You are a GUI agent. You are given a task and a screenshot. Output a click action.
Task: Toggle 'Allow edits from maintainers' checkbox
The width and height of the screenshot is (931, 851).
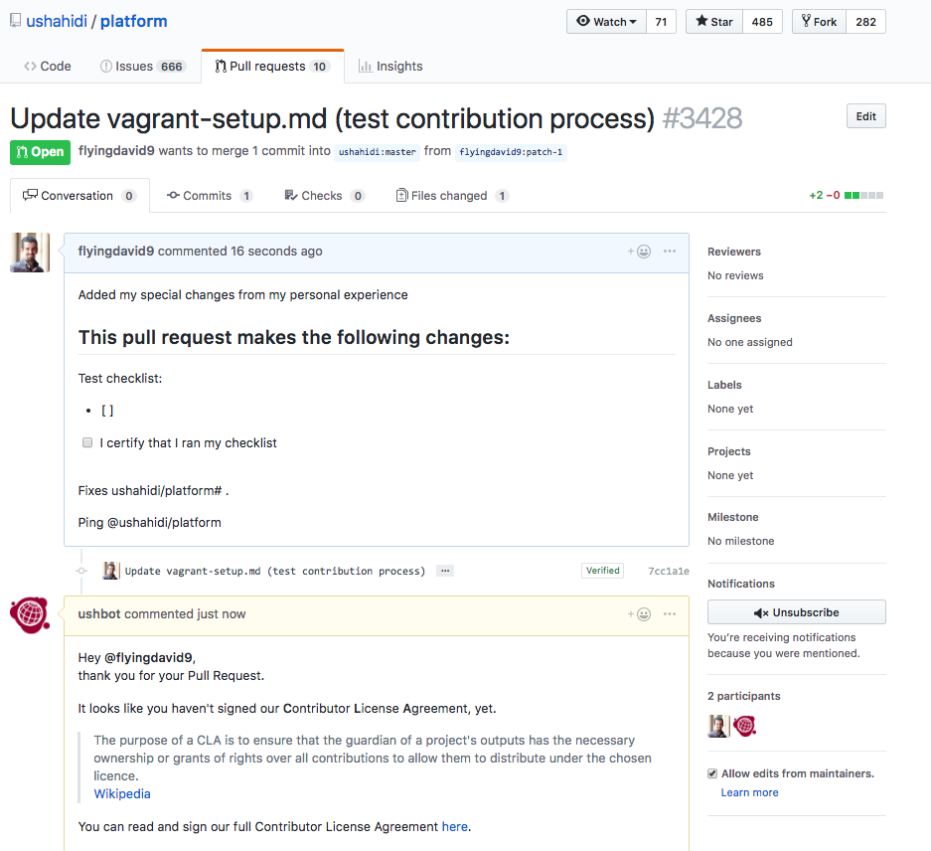click(712, 773)
